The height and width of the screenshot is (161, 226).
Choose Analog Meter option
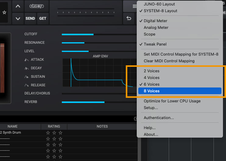point(180,27)
